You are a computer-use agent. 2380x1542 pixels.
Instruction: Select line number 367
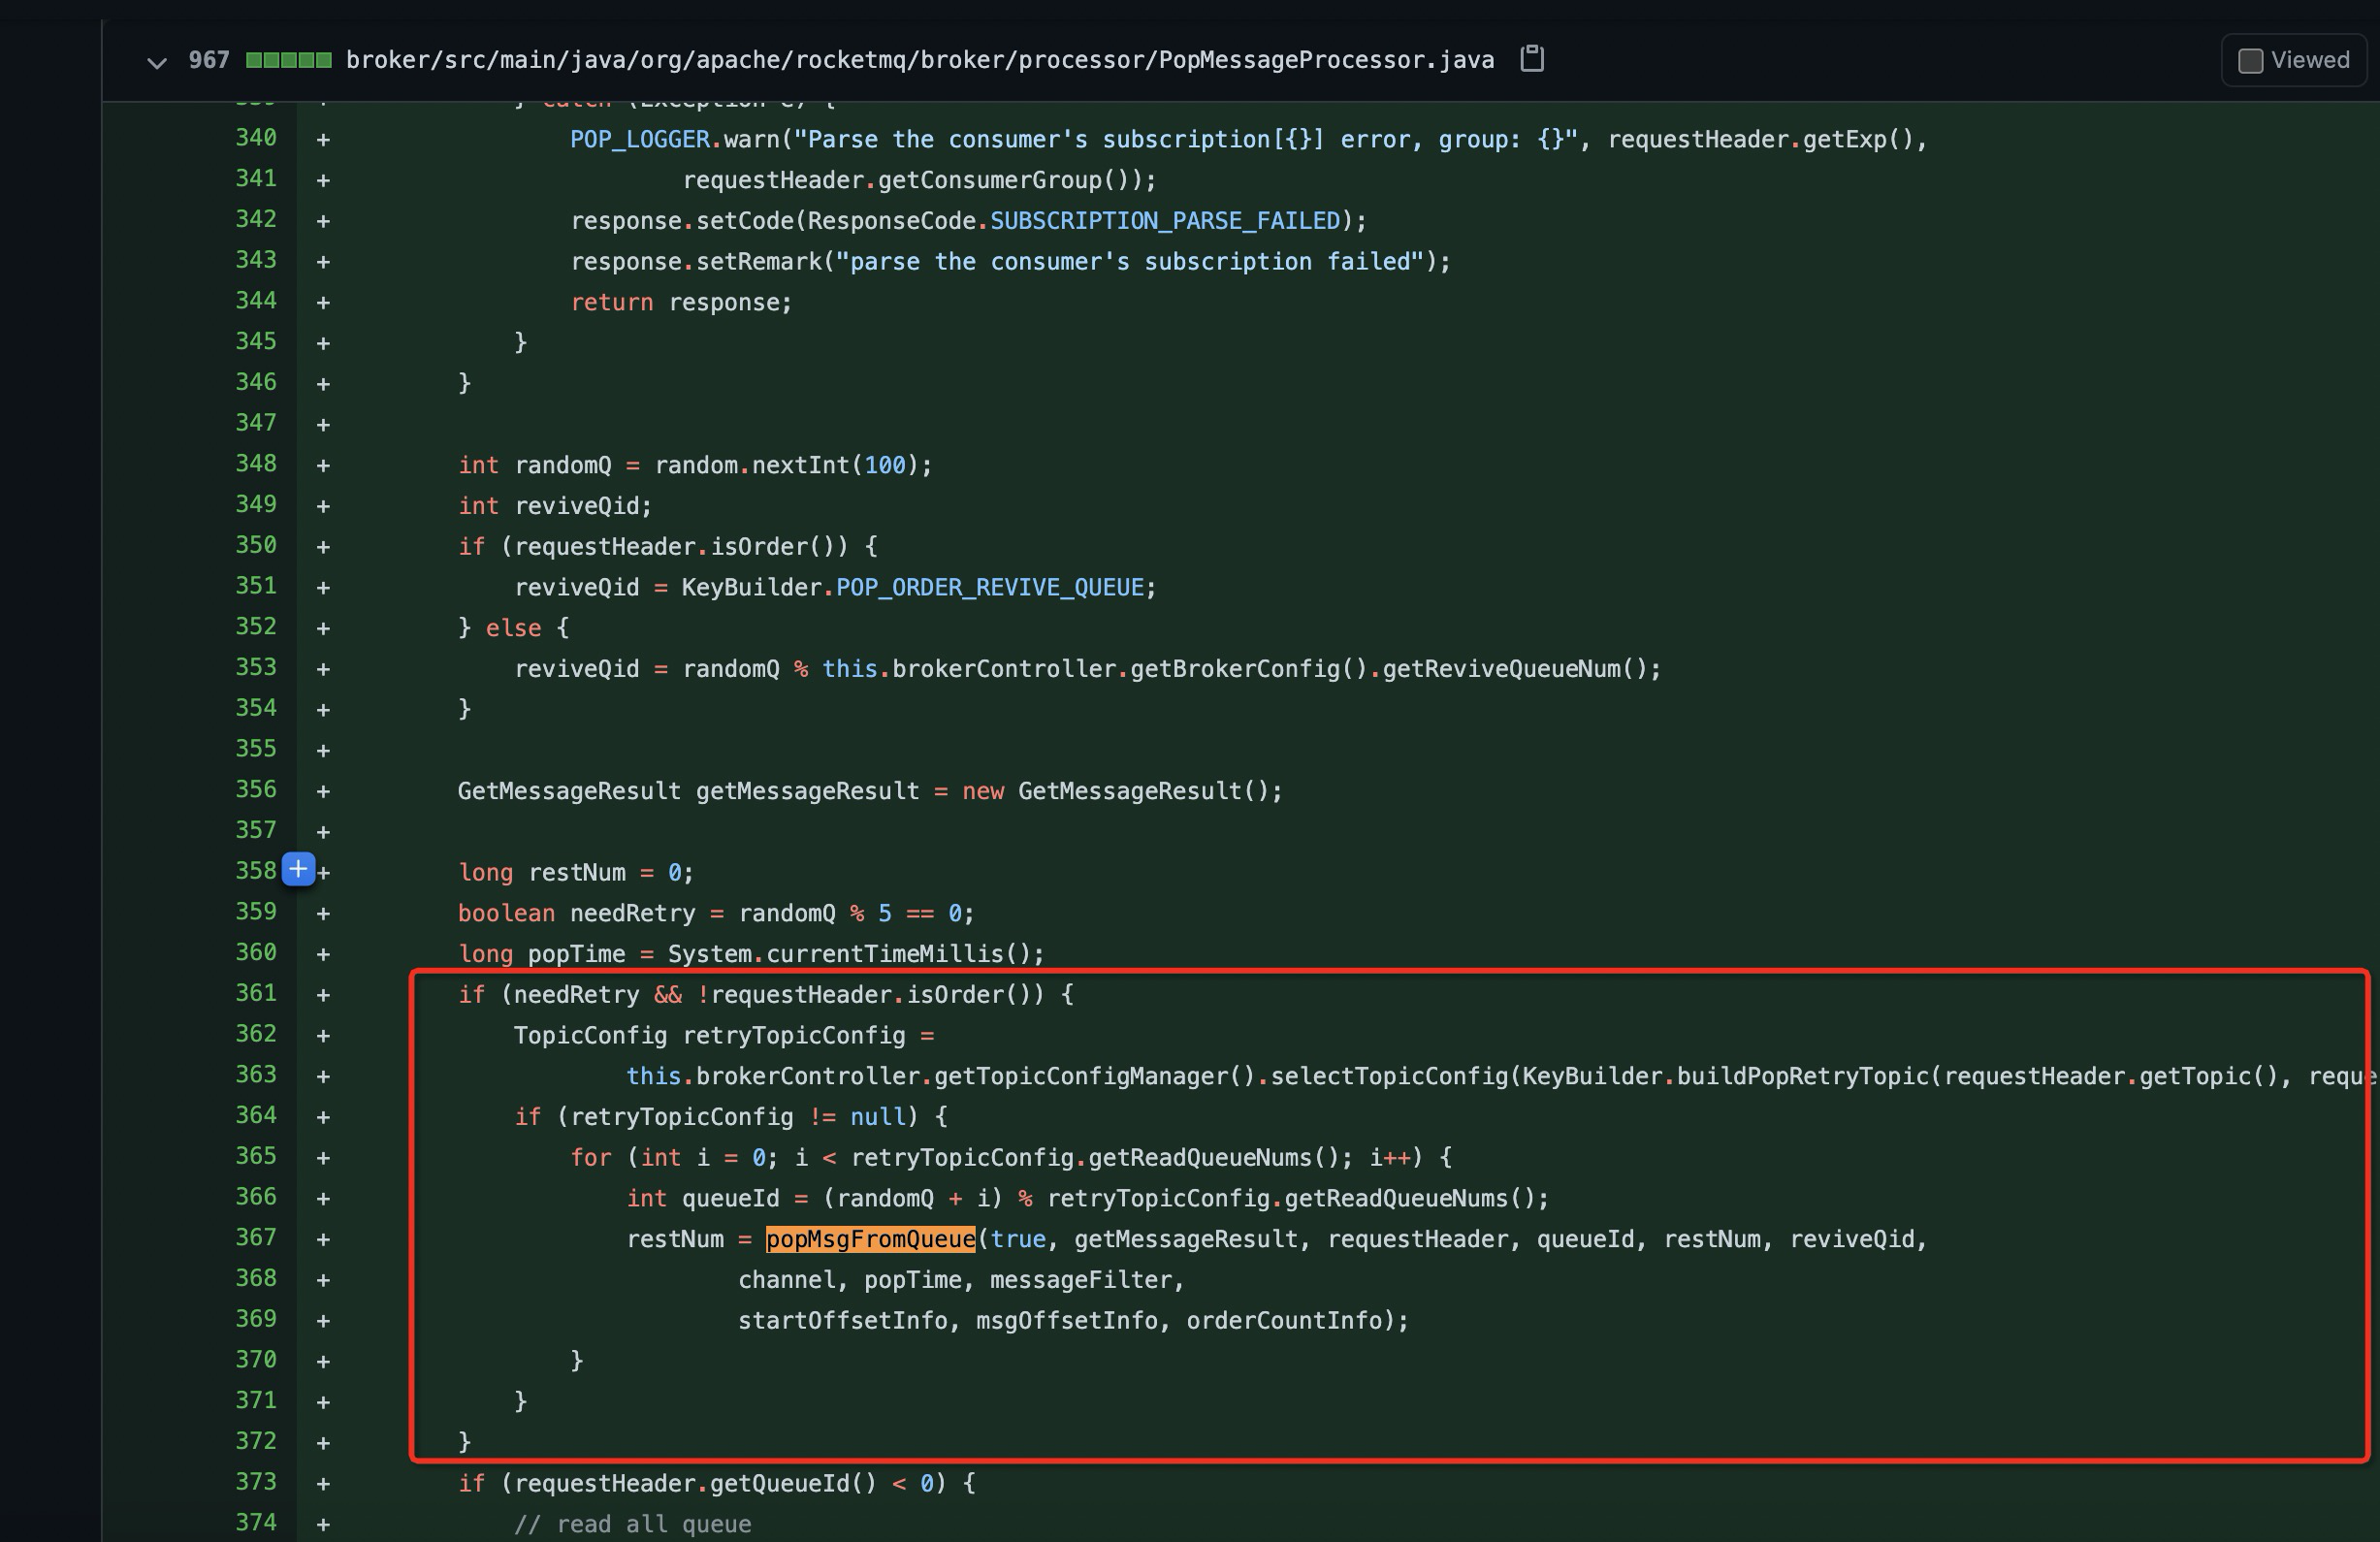pos(256,1237)
